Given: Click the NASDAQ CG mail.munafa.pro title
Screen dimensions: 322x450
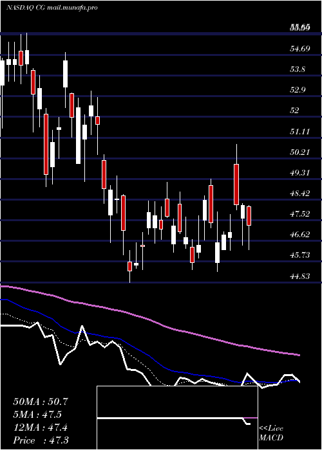Looking at the screenshot, I should (52, 8).
